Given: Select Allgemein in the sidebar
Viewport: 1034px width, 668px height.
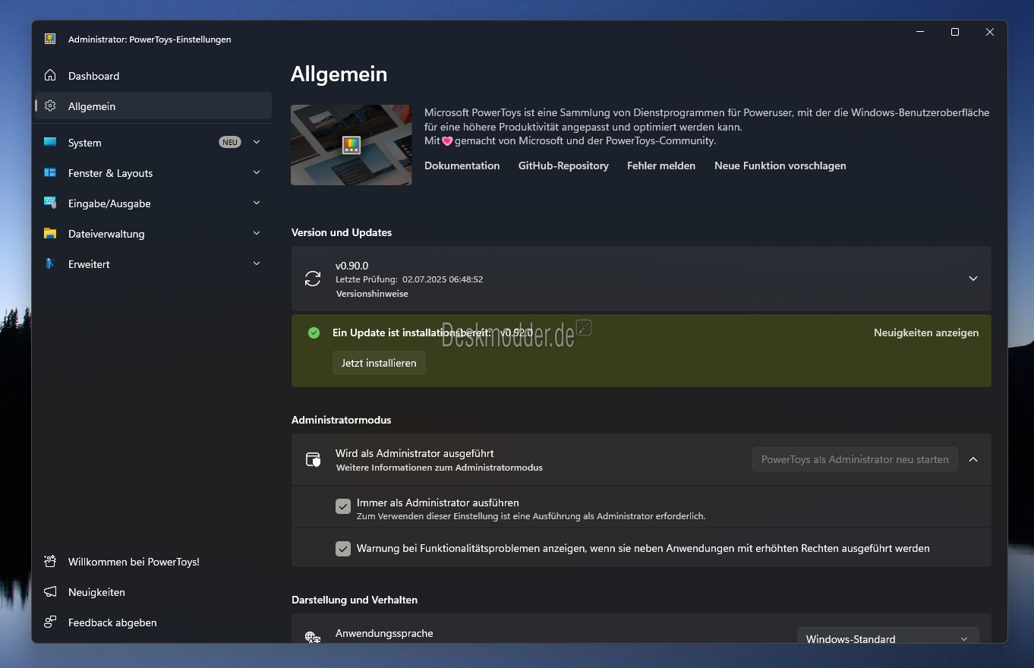Looking at the screenshot, I should tap(153, 106).
